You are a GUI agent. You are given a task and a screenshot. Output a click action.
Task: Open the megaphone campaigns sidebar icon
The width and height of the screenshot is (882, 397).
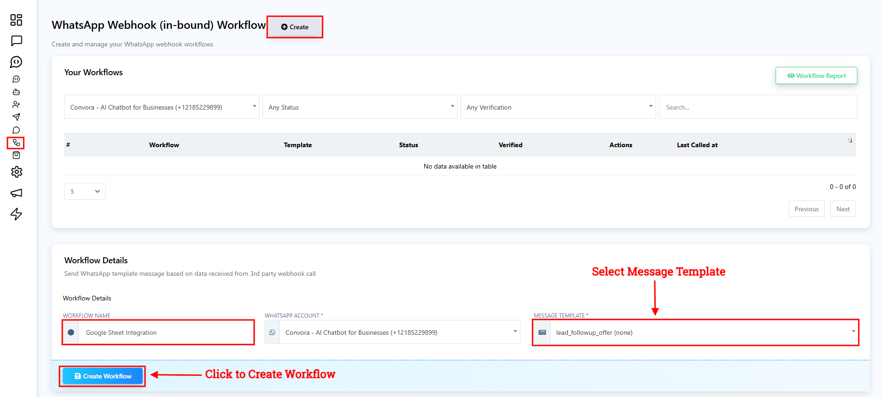click(x=16, y=193)
